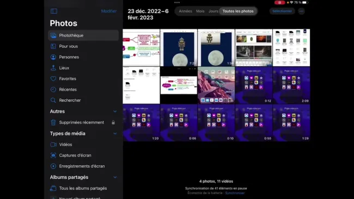354x199 pixels.
Task: Open Enregistrements d'écran media type
Action: 83,166
